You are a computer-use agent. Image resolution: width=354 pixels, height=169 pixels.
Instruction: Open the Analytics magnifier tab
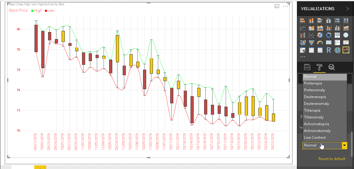point(331,67)
